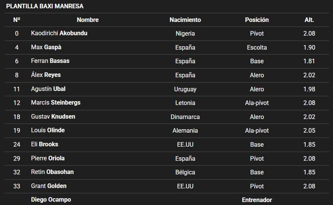
Task: Click the Nombre column header
Action: (88, 20)
